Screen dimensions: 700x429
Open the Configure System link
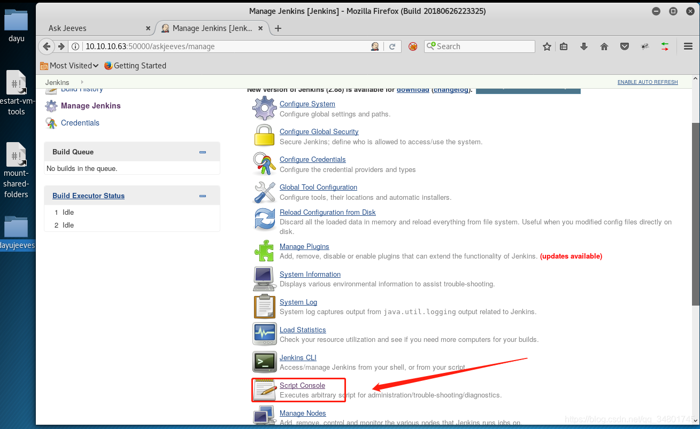tap(307, 104)
